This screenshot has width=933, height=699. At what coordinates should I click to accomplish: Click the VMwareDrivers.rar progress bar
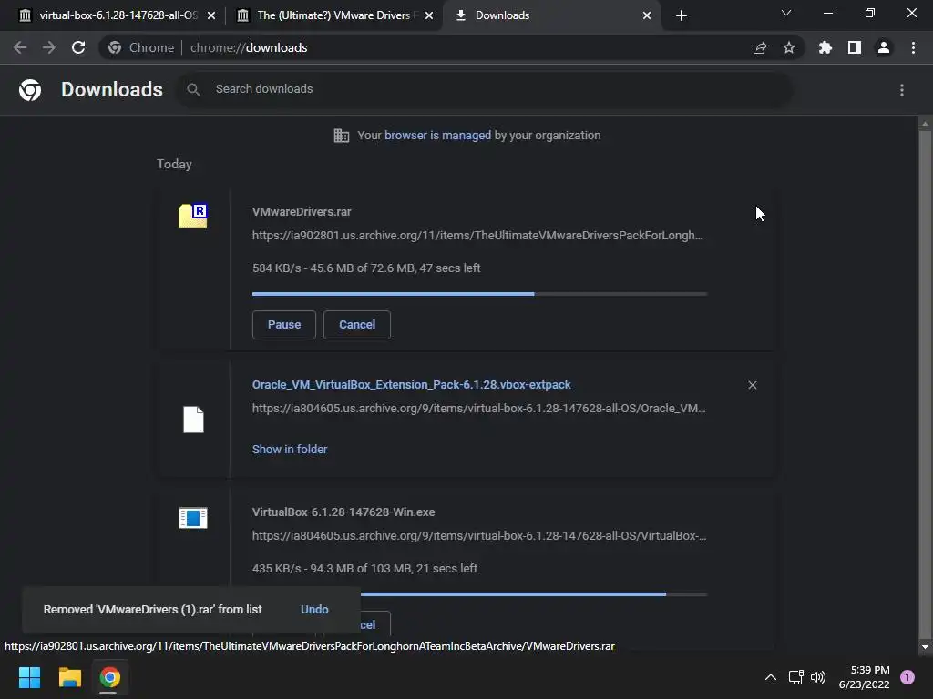479,294
